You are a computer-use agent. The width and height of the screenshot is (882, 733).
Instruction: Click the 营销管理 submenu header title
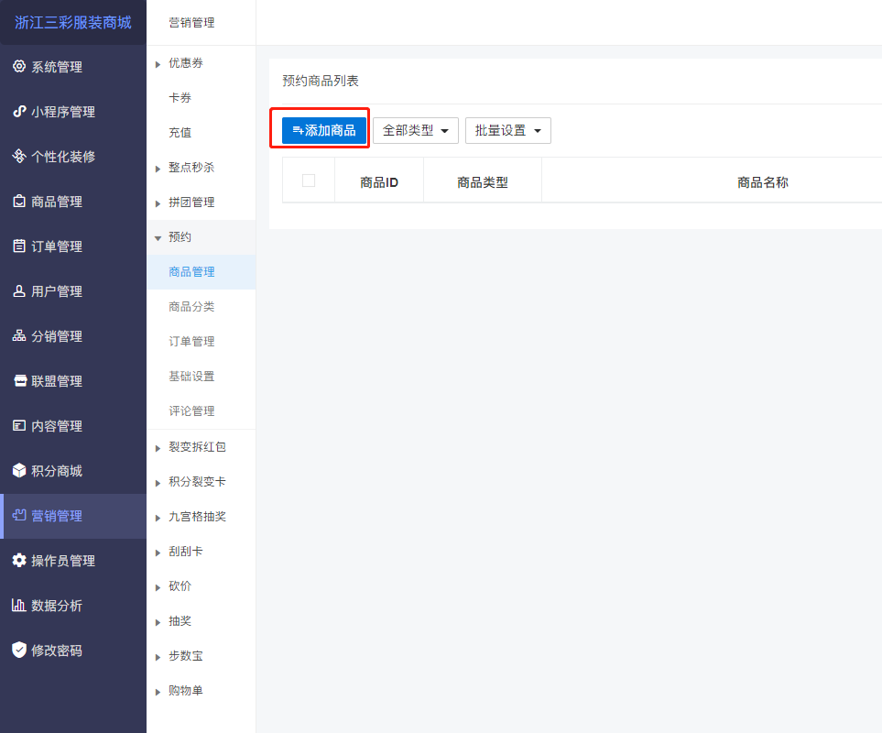(x=191, y=23)
